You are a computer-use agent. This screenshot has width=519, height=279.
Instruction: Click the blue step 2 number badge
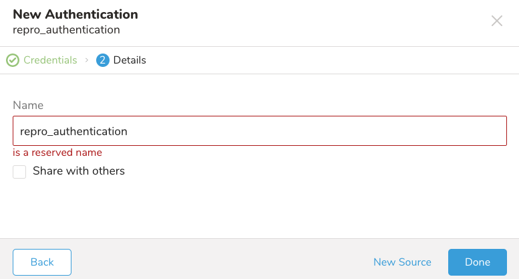pos(102,60)
